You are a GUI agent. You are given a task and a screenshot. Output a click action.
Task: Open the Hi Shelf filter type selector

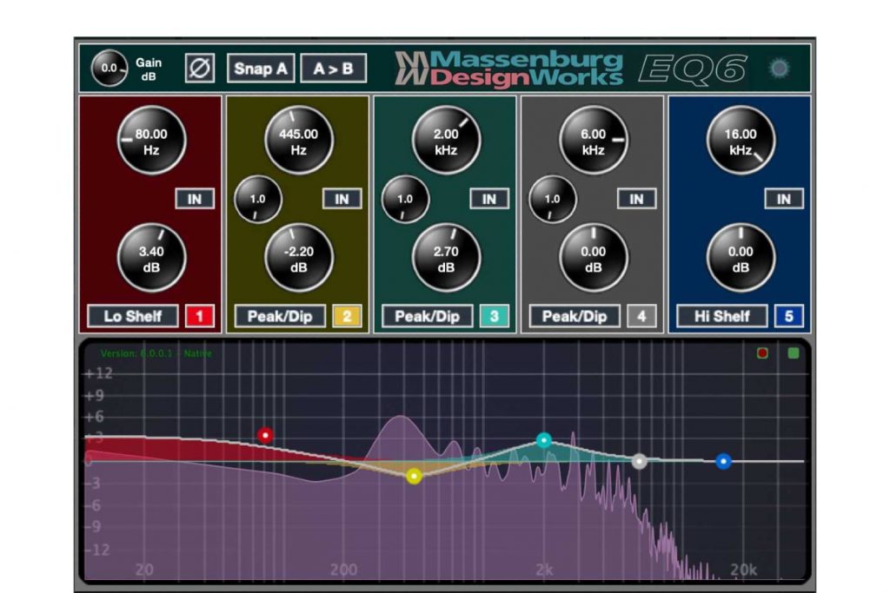pos(722,316)
